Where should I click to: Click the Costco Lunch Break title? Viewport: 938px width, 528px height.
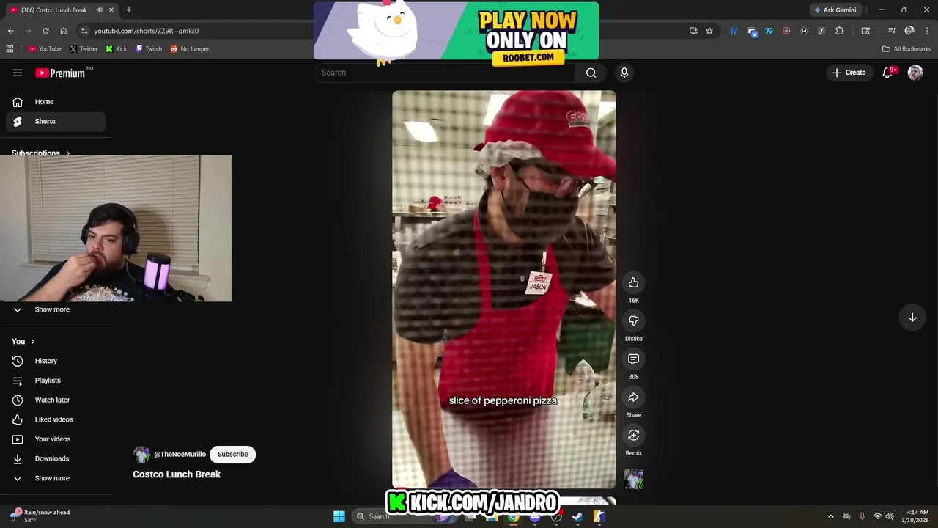pos(177,474)
